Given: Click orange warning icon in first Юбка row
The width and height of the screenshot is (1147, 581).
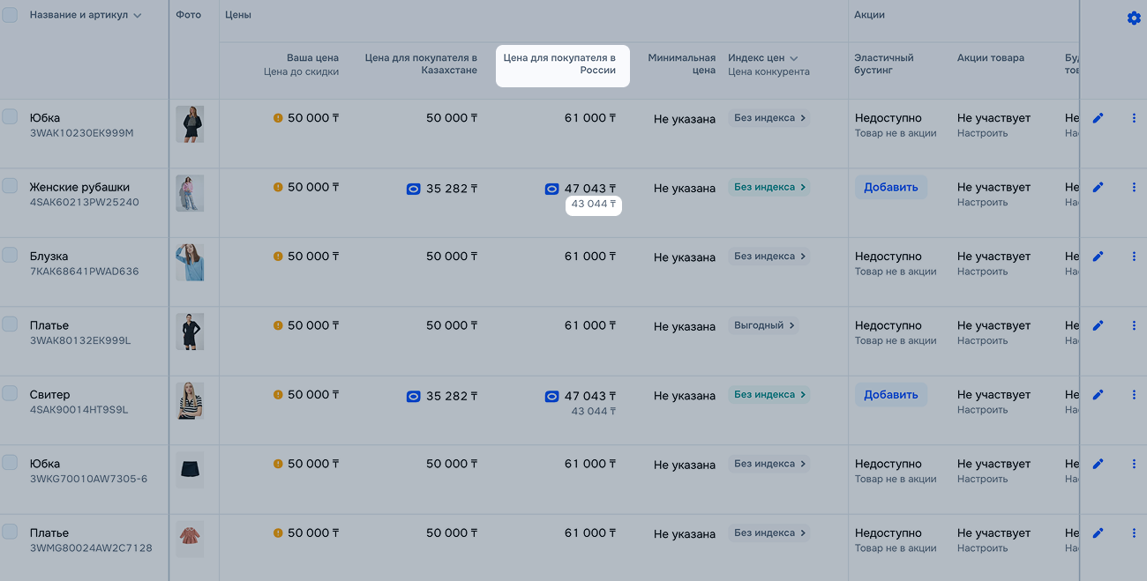Looking at the screenshot, I should (x=278, y=118).
